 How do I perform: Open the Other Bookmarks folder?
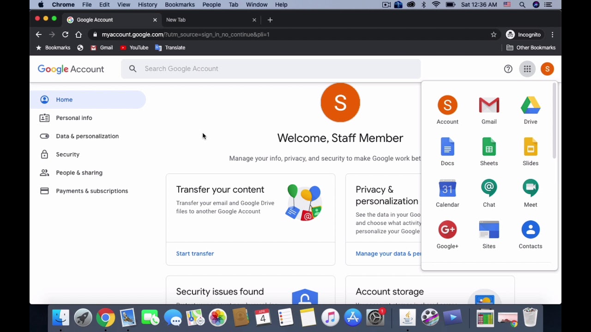point(531,47)
